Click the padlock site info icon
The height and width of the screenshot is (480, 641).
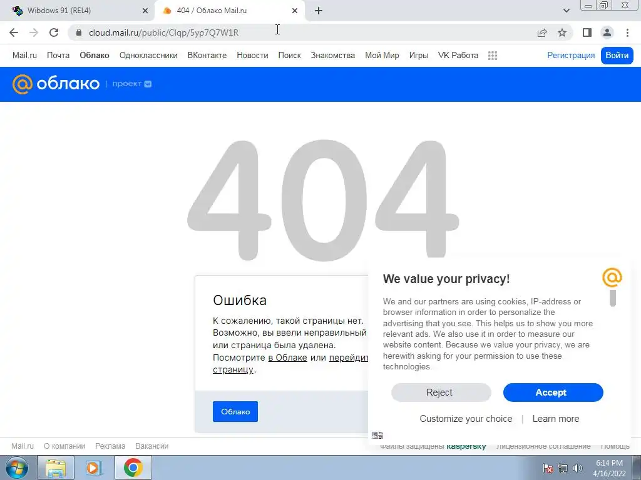pyautogui.click(x=79, y=32)
